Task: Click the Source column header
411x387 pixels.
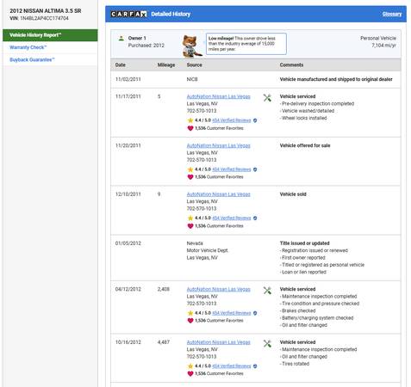Action: click(x=194, y=64)
